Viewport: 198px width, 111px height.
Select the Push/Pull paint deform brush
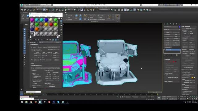tap(85, 17)
